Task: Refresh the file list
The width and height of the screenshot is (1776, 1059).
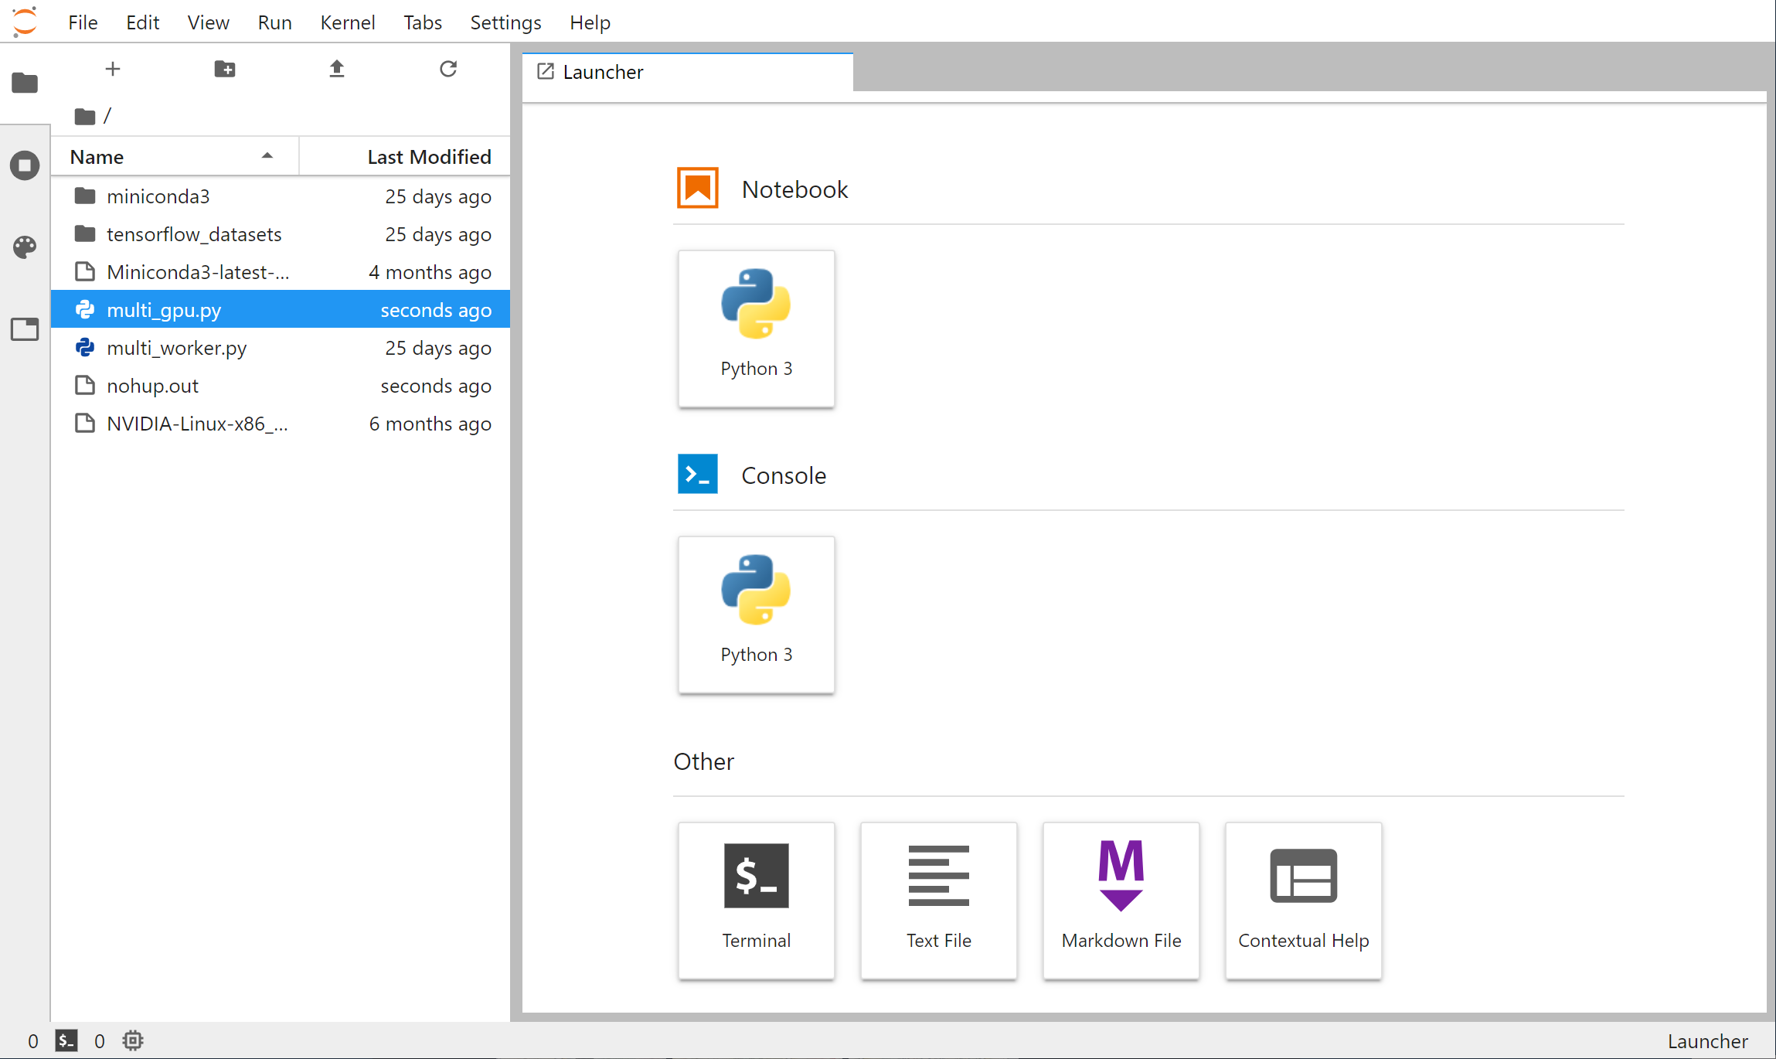Action: pyautogui.click(x=448, y=69)
